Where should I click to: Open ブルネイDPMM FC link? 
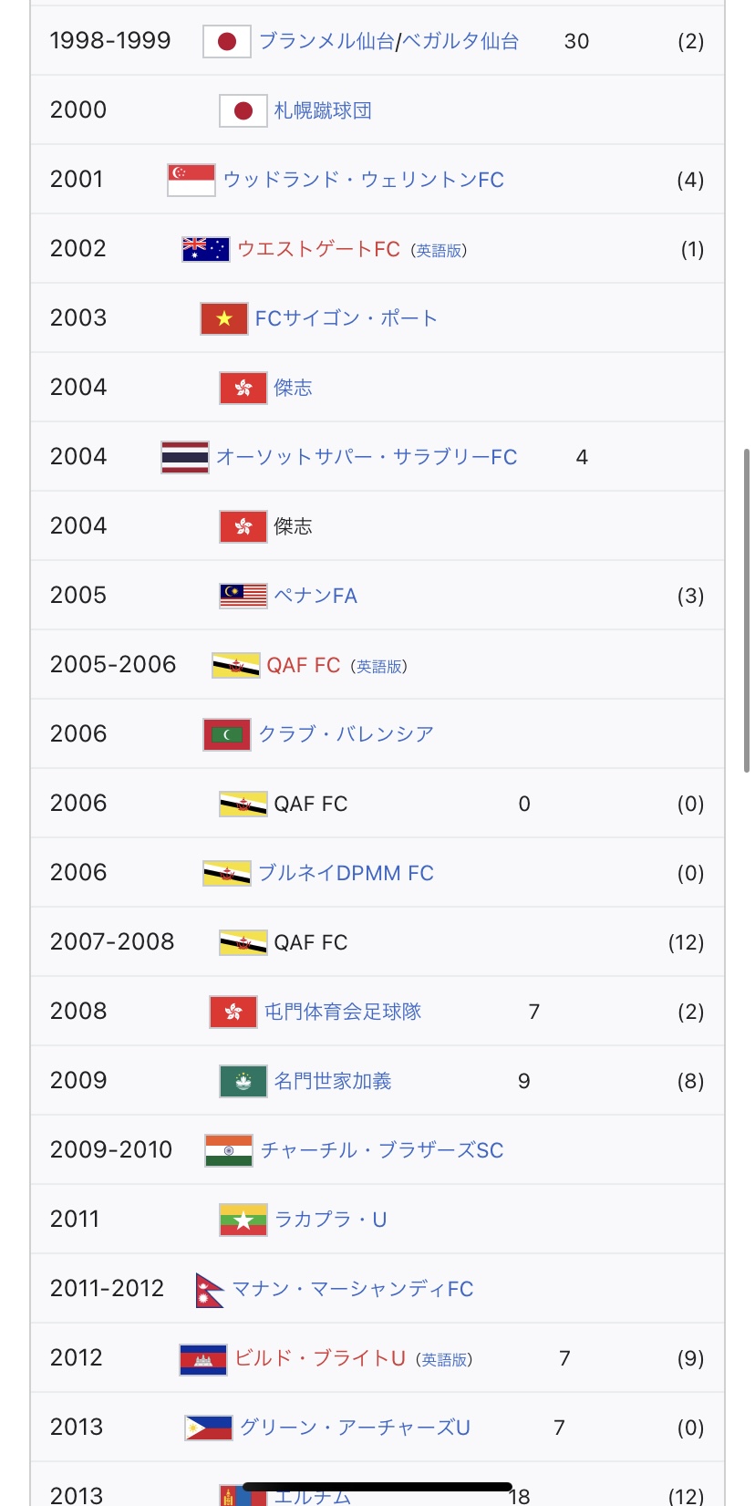(346, 873)
